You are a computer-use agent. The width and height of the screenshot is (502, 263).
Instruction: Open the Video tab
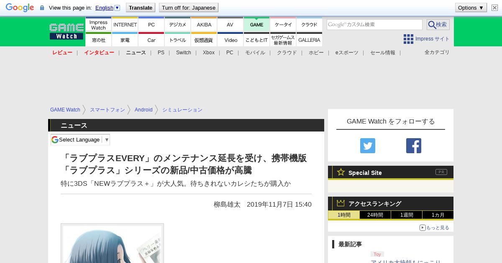pos(231,39)
